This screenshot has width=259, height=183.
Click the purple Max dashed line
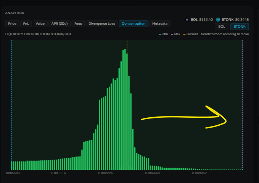point(243,105)
